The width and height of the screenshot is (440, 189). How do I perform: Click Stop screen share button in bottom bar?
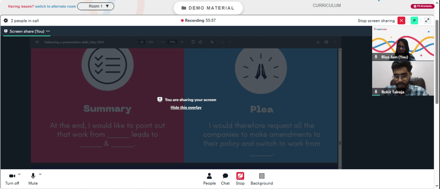point(240,179)
